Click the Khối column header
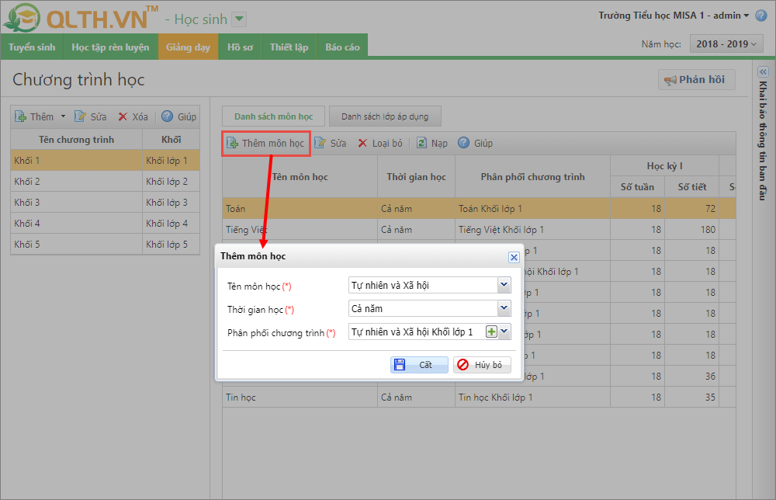This screenshot has width=776, height=500. (171, 140)
